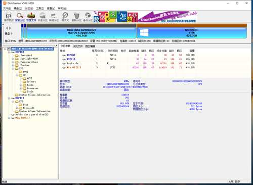Click the previous disk arrow icon

(x=7, y=28)
